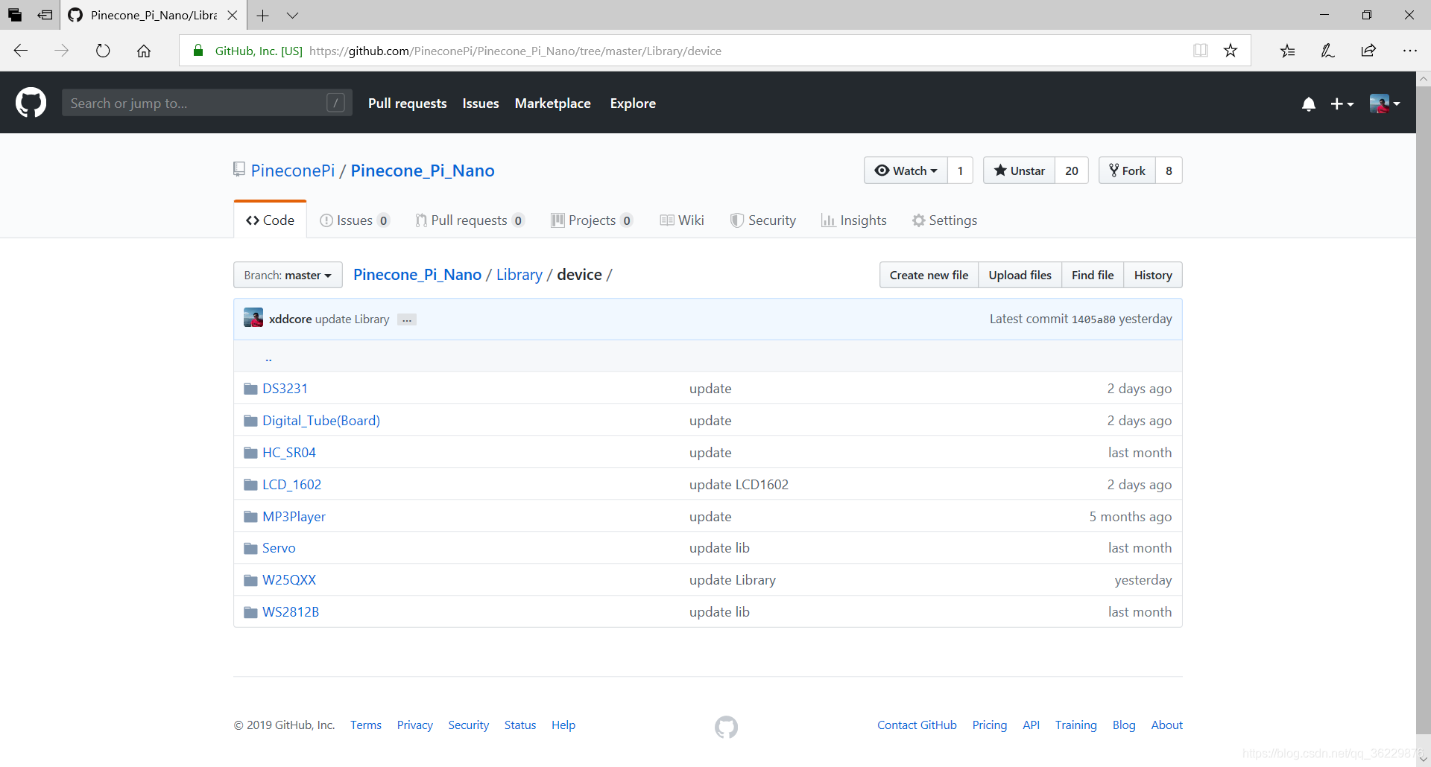The image size is (1431, 767).
Task: Click the Fork button
Action: [x=1127, y=171]
